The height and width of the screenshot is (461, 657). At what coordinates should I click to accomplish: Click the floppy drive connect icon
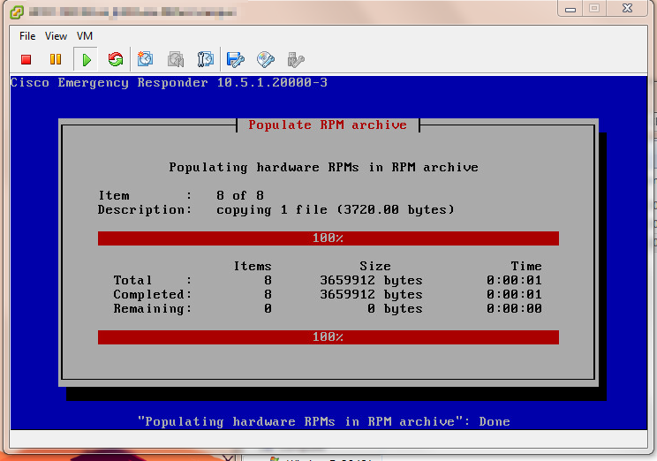pos(236,59)
